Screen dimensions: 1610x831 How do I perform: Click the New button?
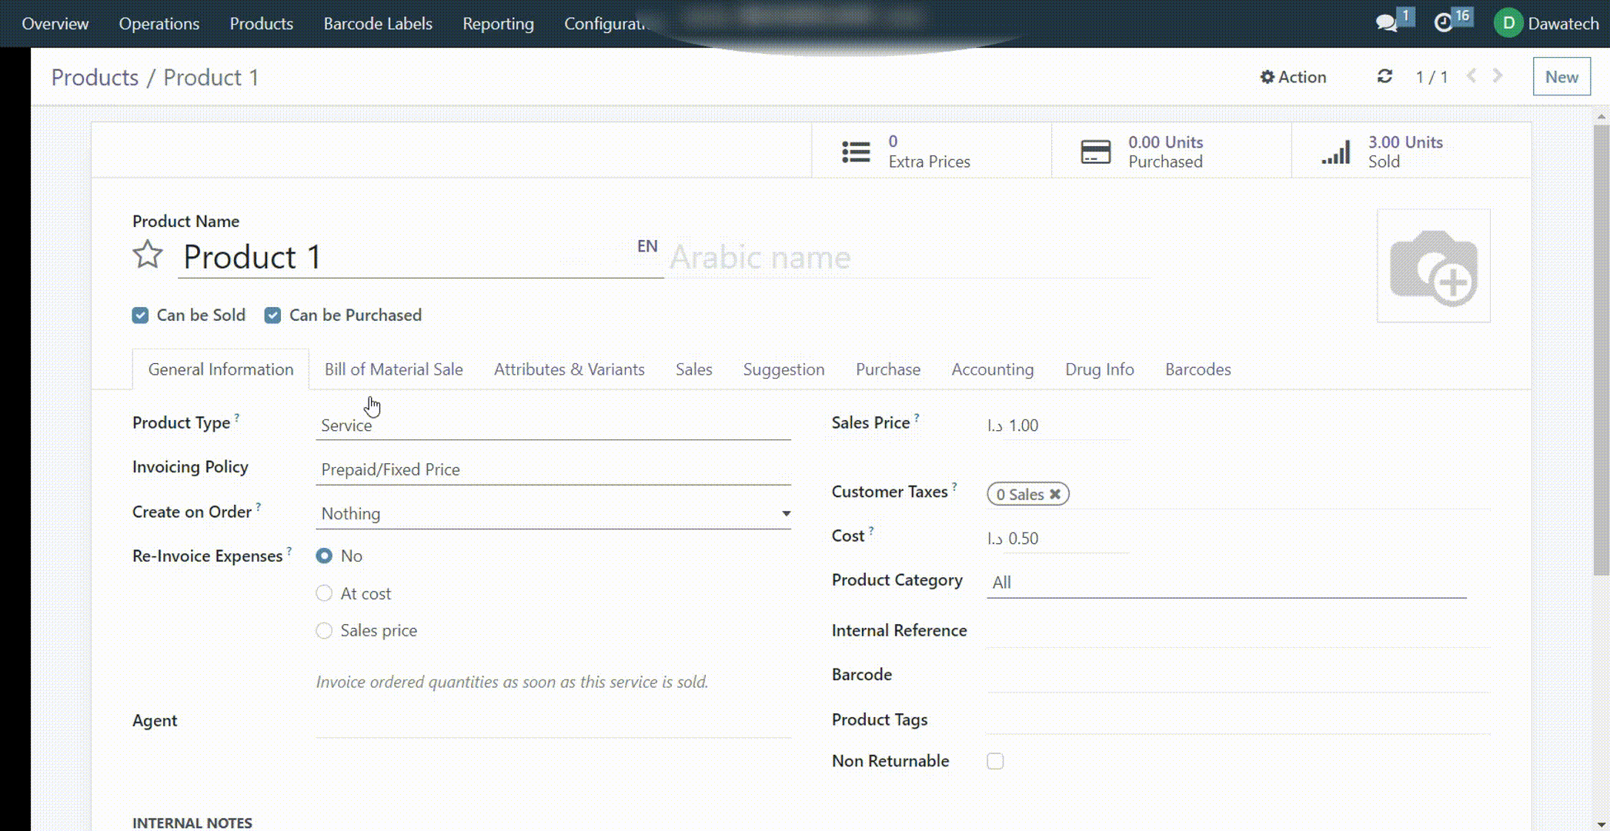(x=1561, y=77)
